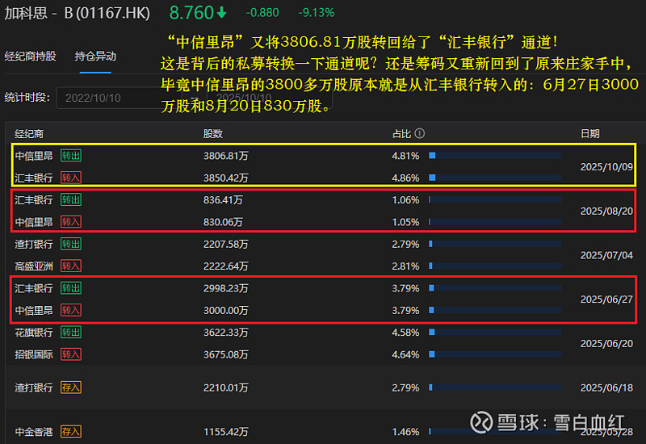The image size is (646, 444).
Task: Click the current price 8.760
Action: coord(191,13)
